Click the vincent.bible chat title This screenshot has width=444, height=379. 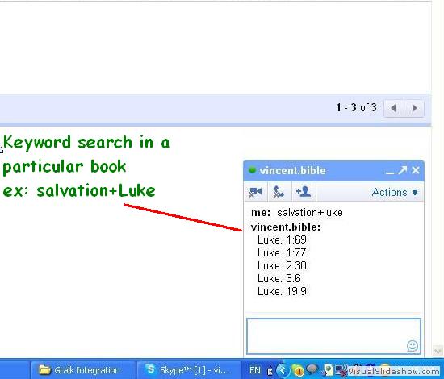pos(292,171)
